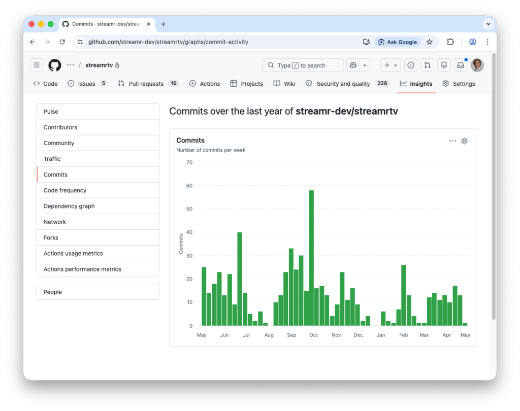520x411 pixels.
Task: Select the tallest October bar in chart
Action: [311, 258]
